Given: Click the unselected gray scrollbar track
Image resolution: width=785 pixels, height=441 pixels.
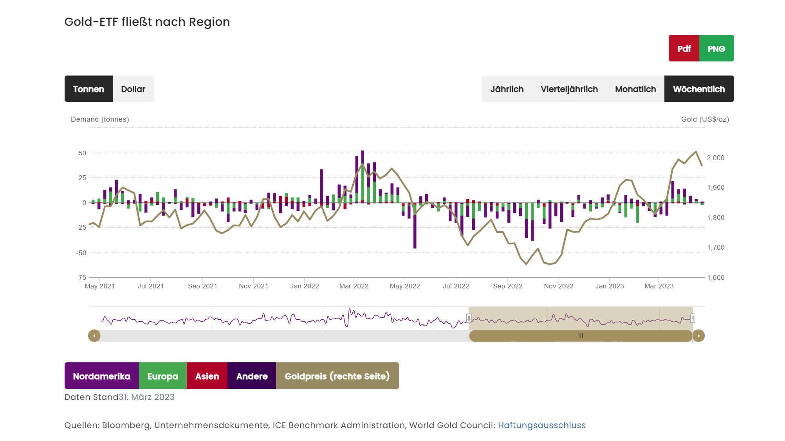Looking at the screenshot, I should click(x=285, y=336).
